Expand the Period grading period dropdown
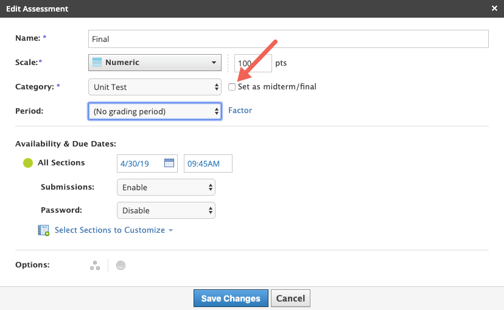The height and width of the screenshot is (310, 504). pyautogui.click(x=155, y=111)
